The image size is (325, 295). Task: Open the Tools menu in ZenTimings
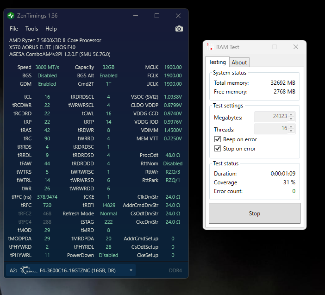pyautogui.click(x=31, y=29)
